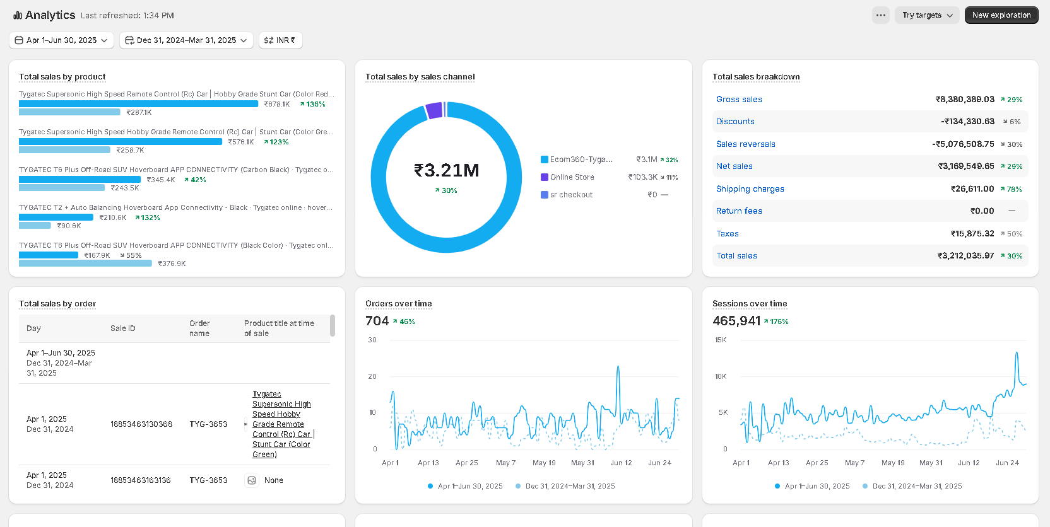Click the image icon next to None product

coord(252,480)
